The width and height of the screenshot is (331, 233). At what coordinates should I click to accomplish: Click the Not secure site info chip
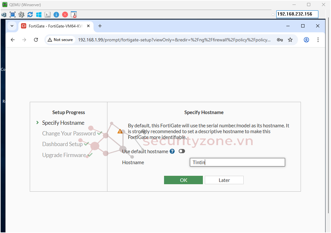point(60,40)
